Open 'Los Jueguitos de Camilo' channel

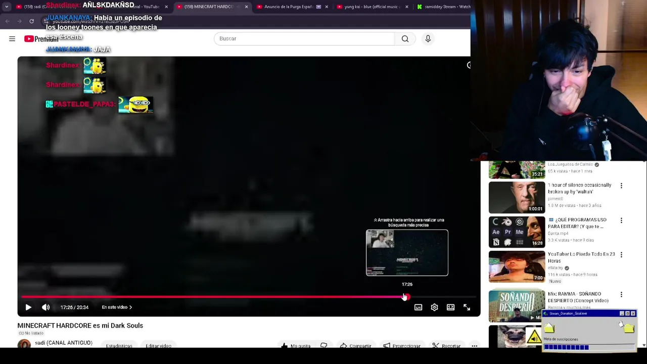click(570, 164)
